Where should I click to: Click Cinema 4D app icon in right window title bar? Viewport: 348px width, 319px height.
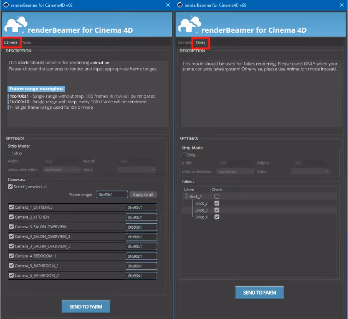pos(180,5)
